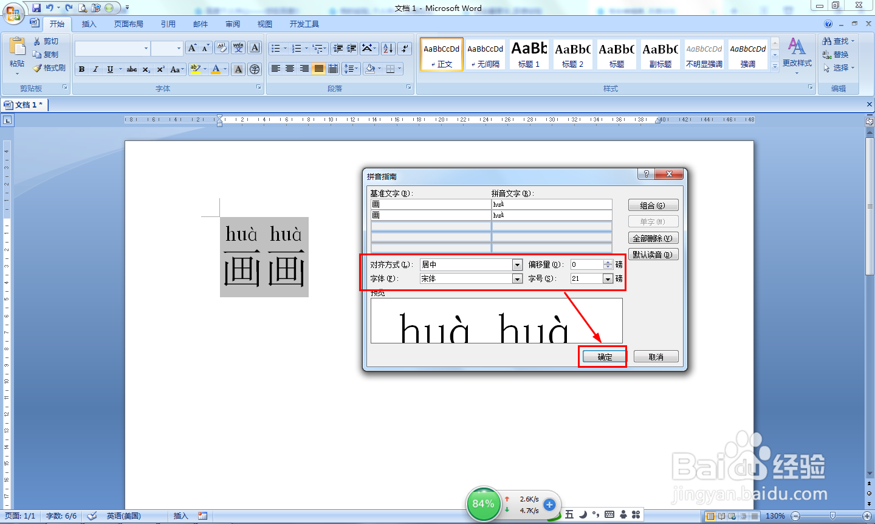This screenshot has height=524, width=875.
Task: Switch to Web Layout view in status bar
Action: pyautogui.click(x=732, y=515)
